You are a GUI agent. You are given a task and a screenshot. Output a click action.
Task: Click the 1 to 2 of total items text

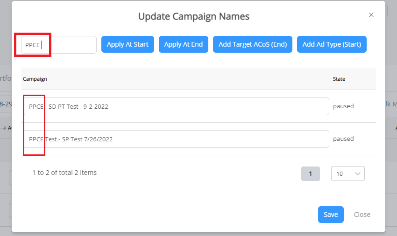point(64,173)
